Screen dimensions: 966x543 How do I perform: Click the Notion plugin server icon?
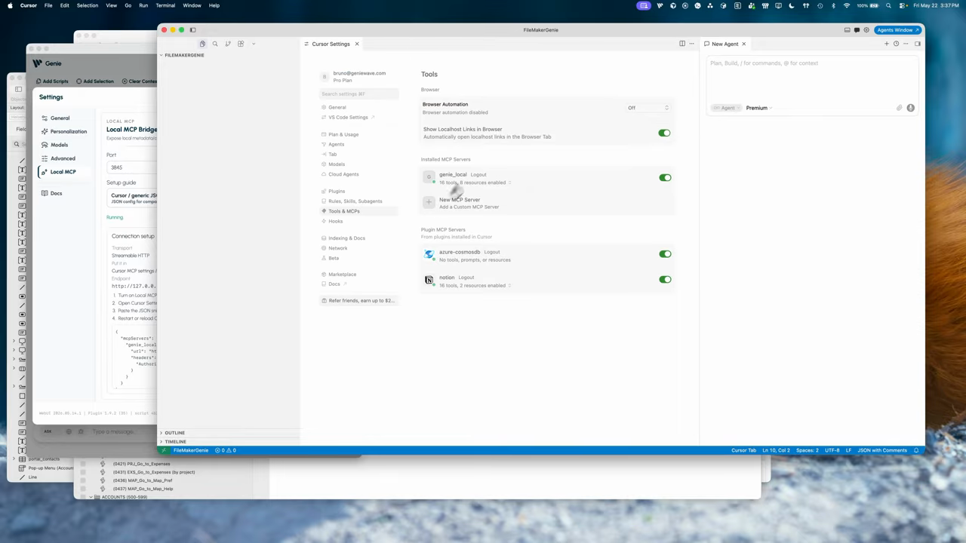[x=429, y=280]
